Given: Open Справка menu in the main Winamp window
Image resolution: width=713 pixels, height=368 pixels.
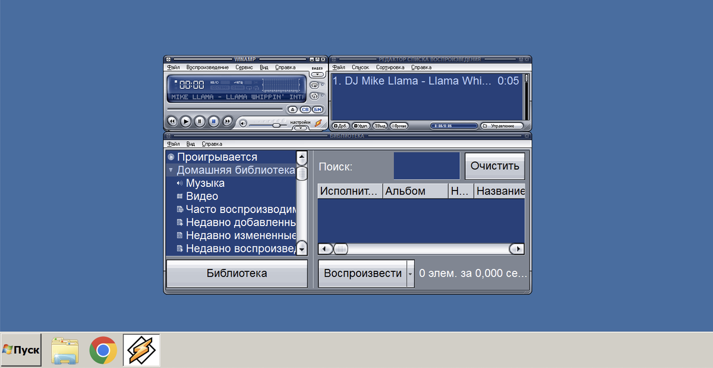Looking at the screenshot, I should [285, 68].
